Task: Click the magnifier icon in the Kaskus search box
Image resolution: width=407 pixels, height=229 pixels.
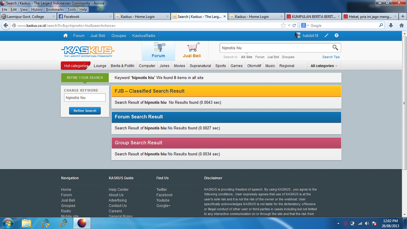Action: click(x=335, y=48)
